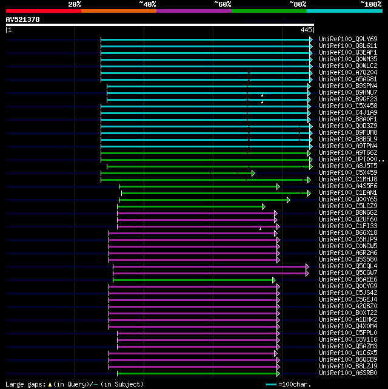Select the UniRef100_B9FUM8 entry
The height and width of the screenshot is (389, 388).
[348, 133]
